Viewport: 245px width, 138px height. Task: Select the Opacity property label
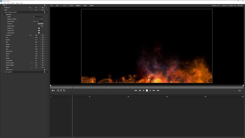pyautogui.click(x=8, y=58)
